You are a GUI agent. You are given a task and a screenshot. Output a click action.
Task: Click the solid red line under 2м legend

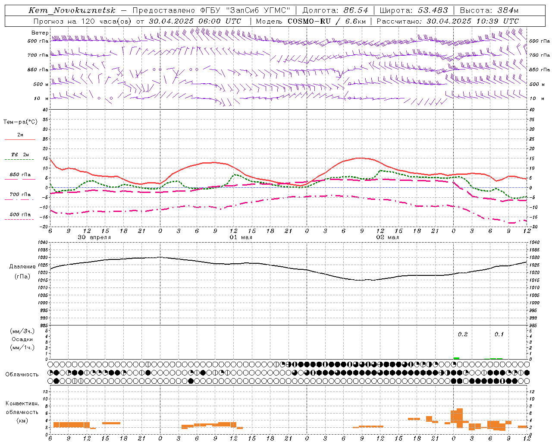(20, 140)
